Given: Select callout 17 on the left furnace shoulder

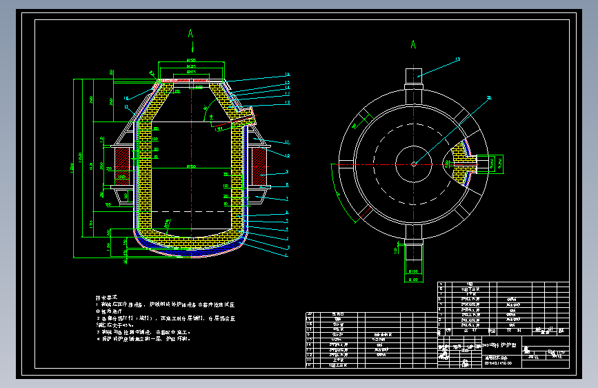Looking at the screenshot, I should [126, 107].
